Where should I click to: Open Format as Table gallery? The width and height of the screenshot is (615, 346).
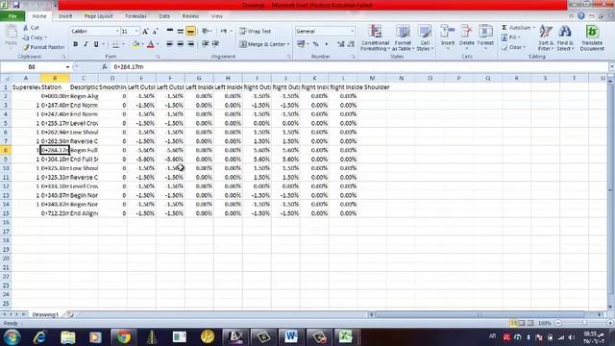[403, 37]
